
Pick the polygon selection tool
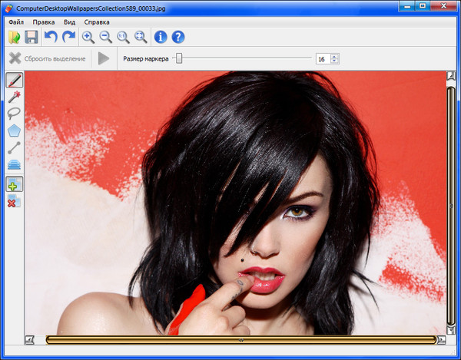[14, 130]
